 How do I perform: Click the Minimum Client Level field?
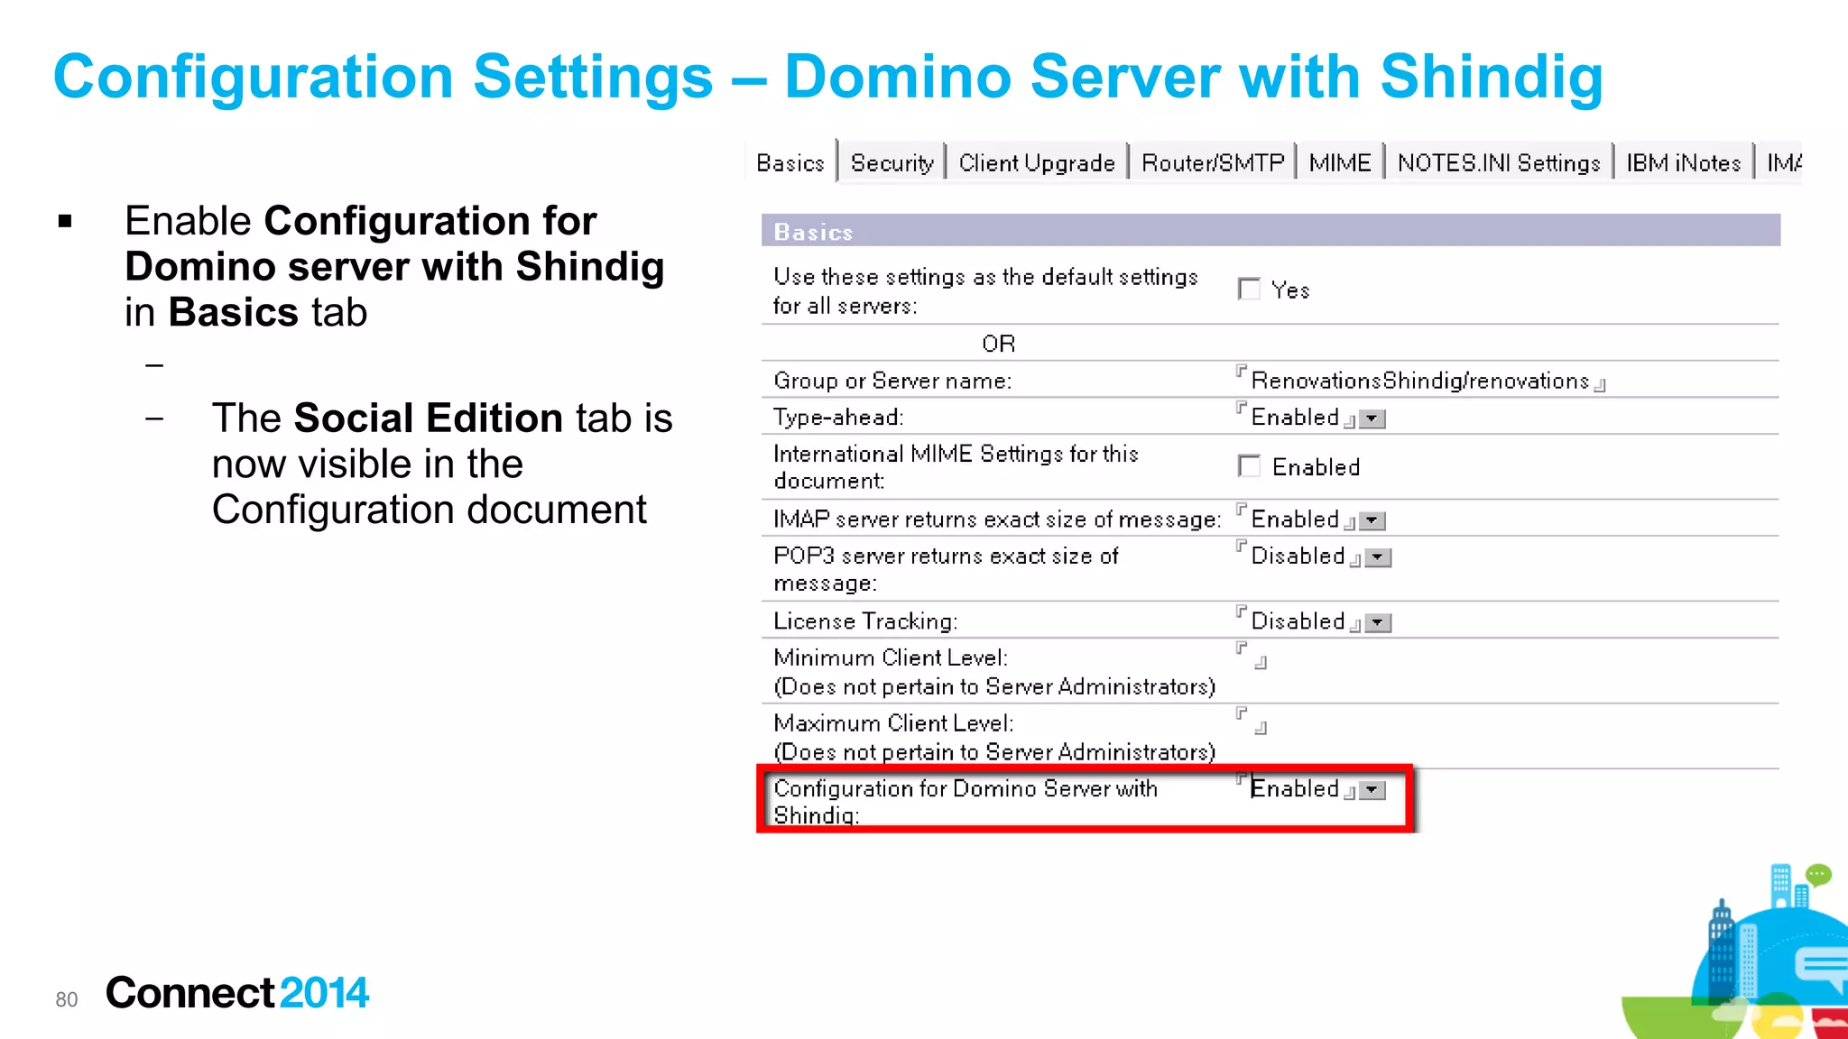tap(1252, 656)
